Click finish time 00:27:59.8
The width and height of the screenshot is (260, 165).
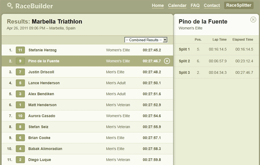[152, 160]
